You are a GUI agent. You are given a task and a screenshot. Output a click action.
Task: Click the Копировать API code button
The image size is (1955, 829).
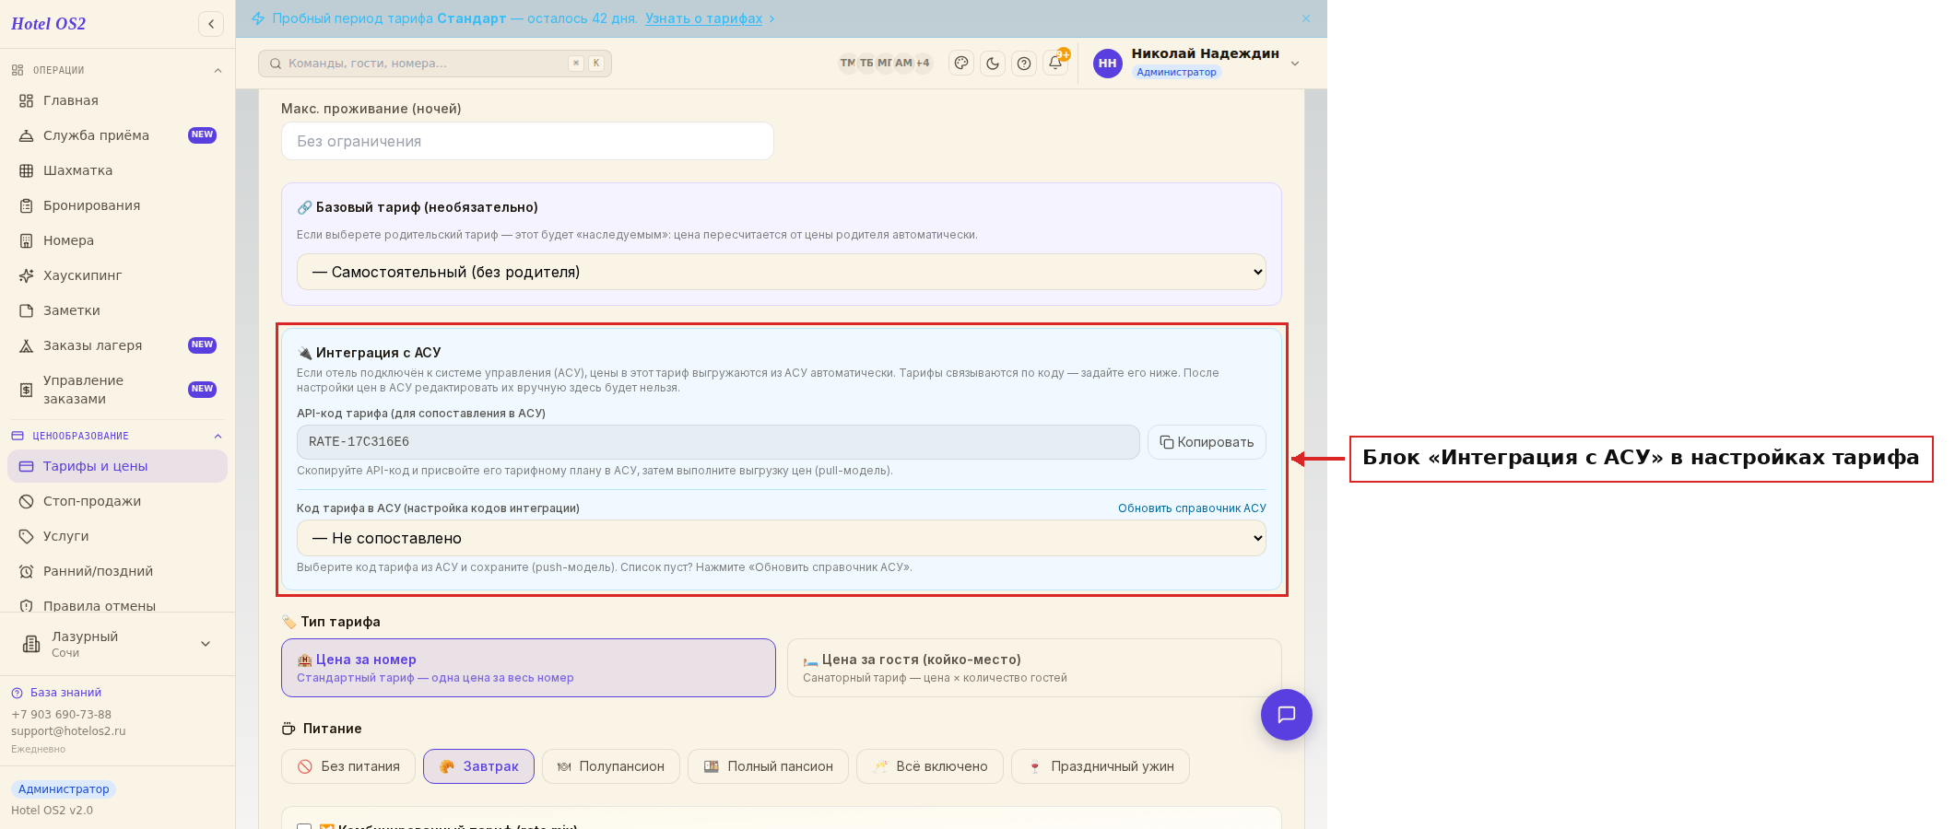[x=1207, y=442]
